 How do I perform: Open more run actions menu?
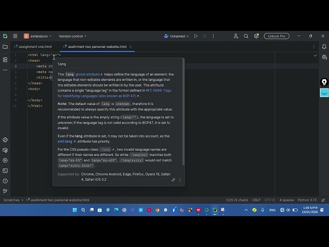pos(213,36)
